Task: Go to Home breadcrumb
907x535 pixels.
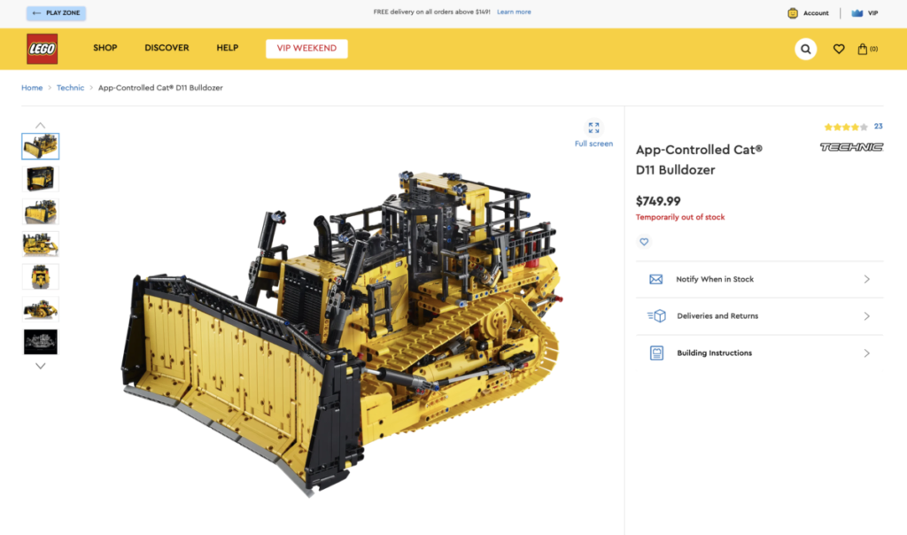Action: click(x=32, y=88)
